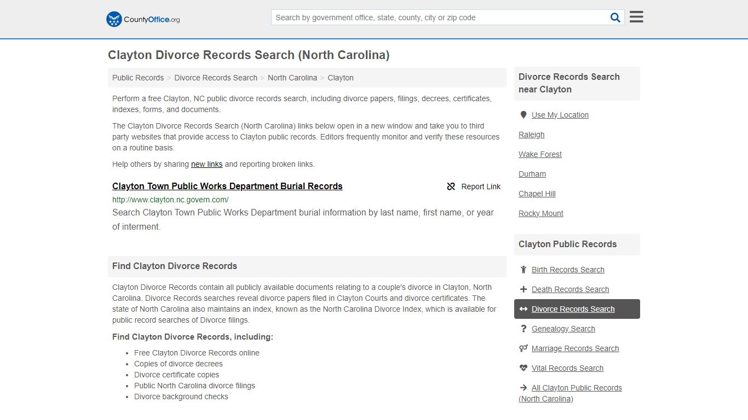Open Wake Forest divorce records
The height and width of the screenshot is (420, 748).
[x=540, y=154]
